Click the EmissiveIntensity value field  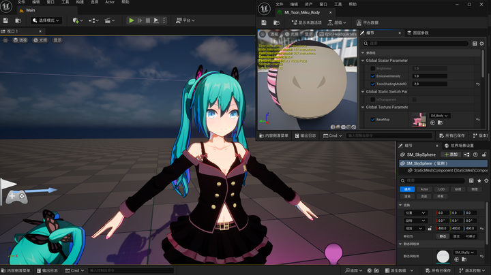430,76
